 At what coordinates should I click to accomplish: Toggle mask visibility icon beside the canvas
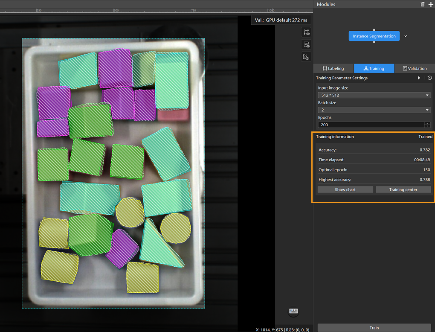306,57
